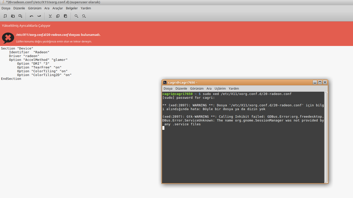Click the ColorTiling2D option line
Screen dimensions: 353x198
[44, 75]
